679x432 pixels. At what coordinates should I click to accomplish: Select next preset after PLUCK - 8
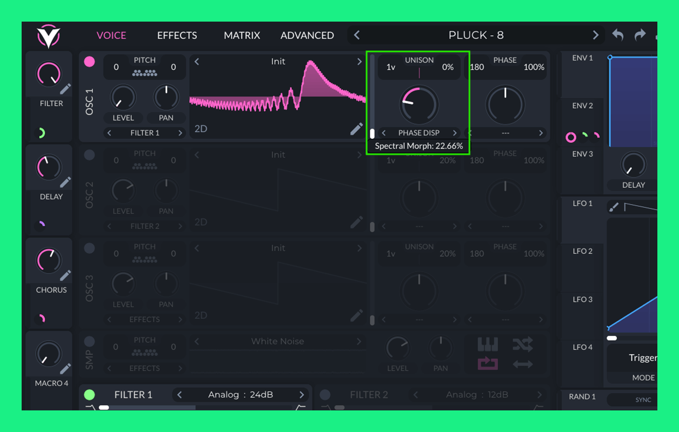(x=595, y=35)
